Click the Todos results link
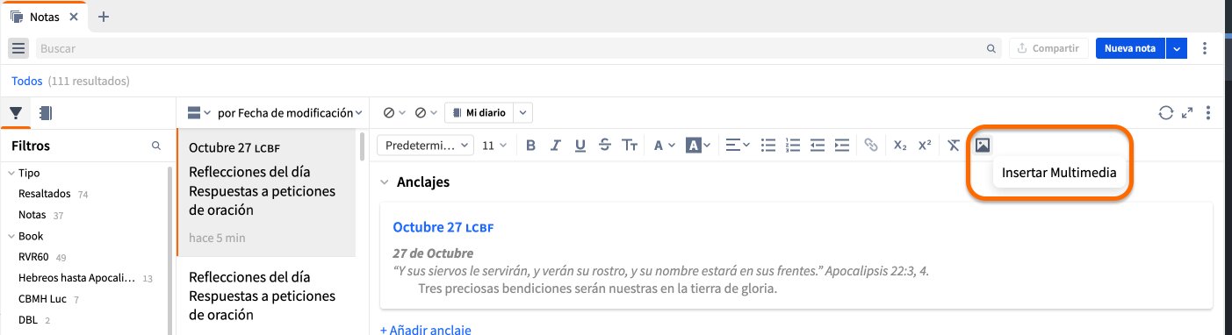 (27, 81)
